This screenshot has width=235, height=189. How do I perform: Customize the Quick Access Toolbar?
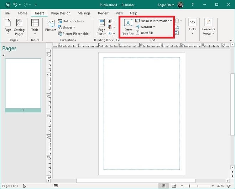(x=36, y=5)
